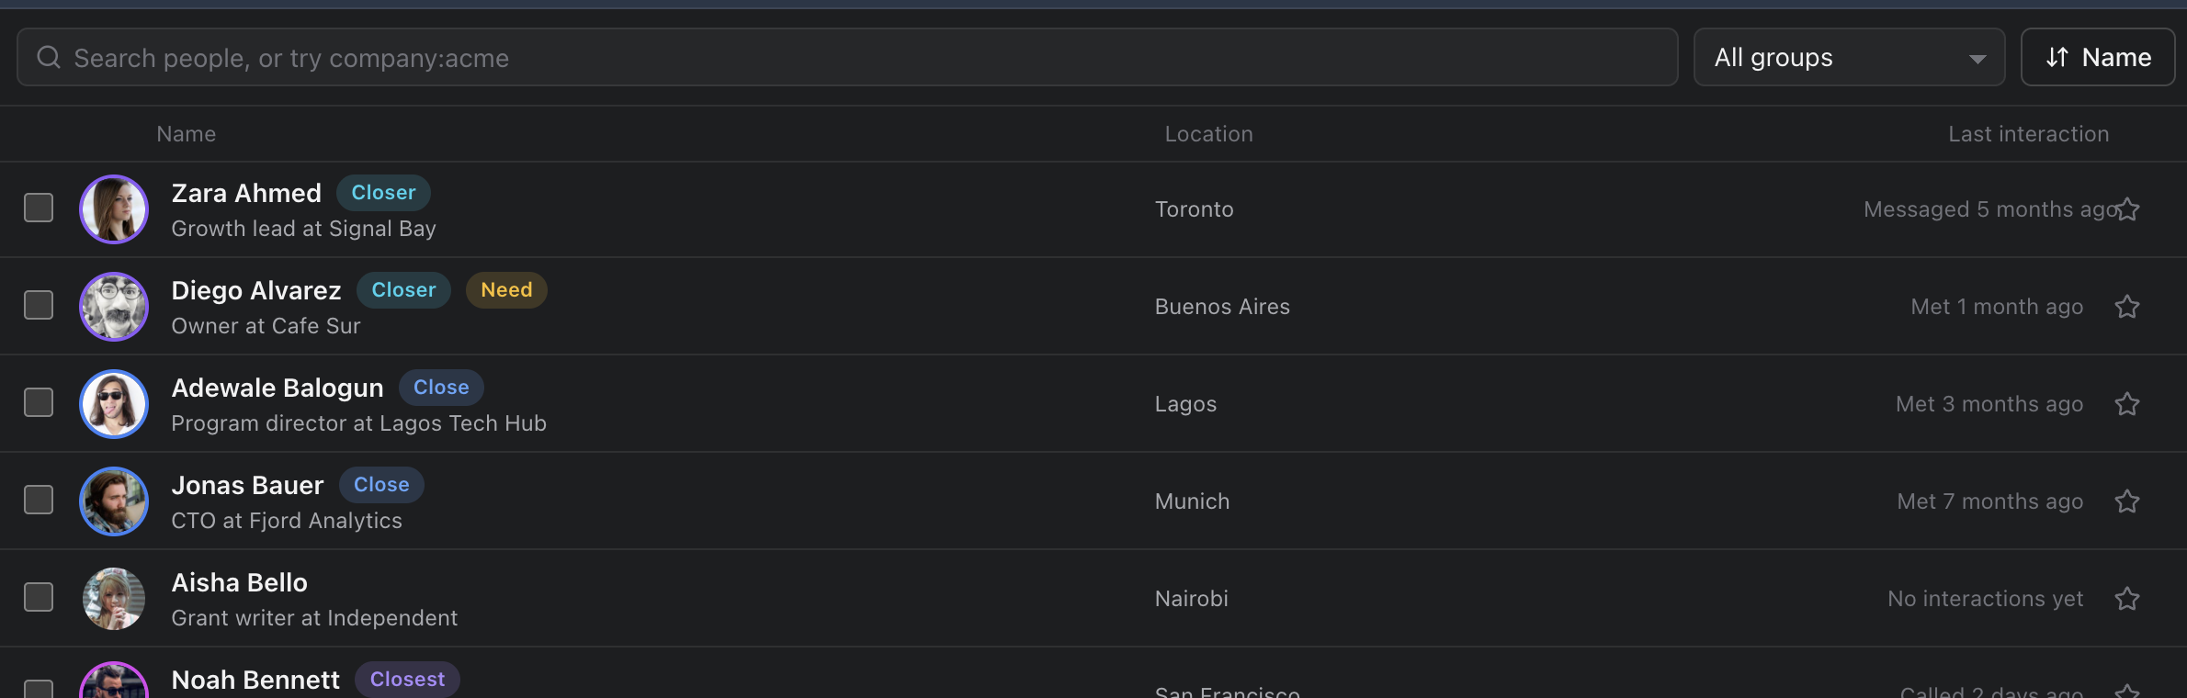Click Closer tag on Diego Alvarez
Viewport: 2187px width, 698px height.
403,290
